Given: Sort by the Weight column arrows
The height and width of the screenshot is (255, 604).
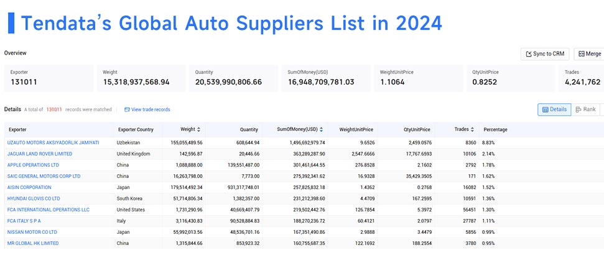Looking at the screenshot, I should coord(199,129).
